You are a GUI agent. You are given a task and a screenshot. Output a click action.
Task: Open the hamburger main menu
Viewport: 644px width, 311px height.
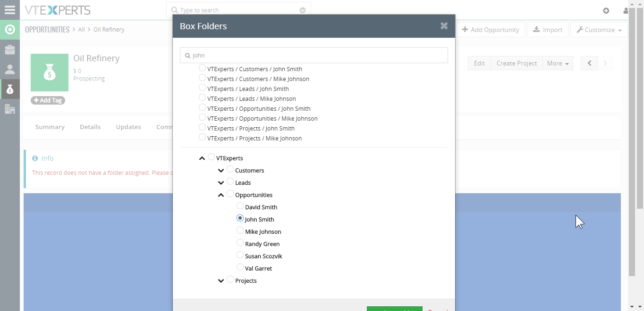click(9, 10)
